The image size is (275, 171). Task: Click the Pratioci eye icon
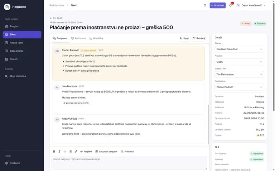click(x=261, y=124)
